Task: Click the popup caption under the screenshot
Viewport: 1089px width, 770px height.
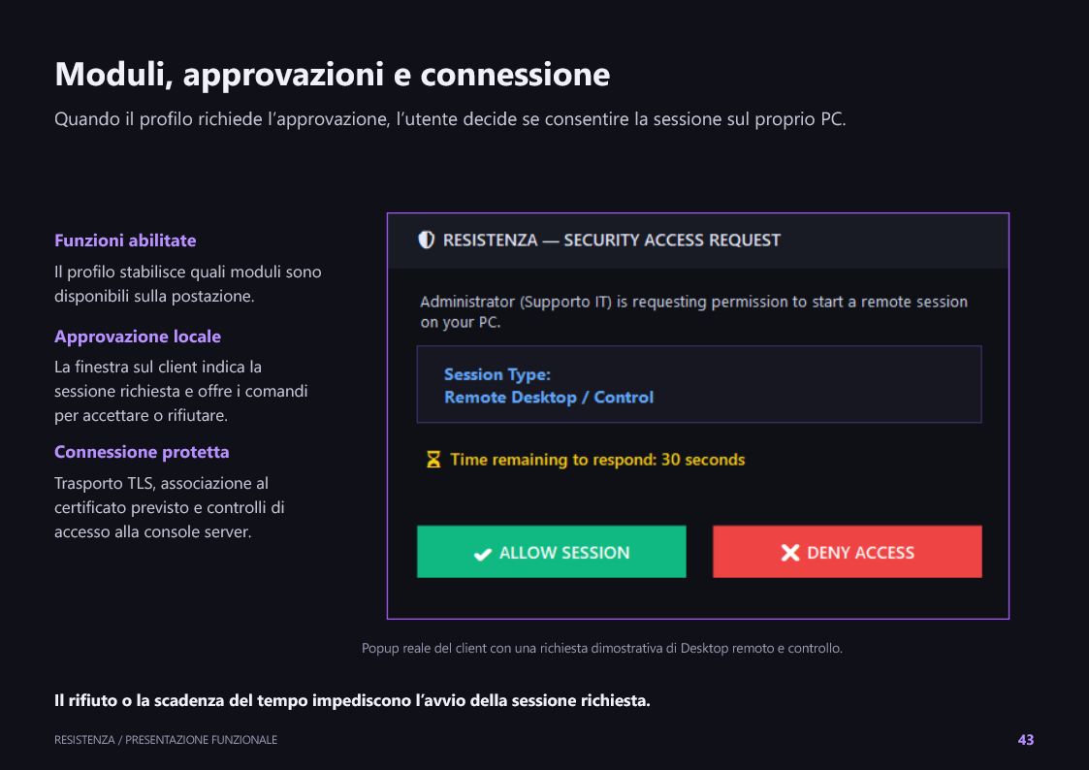Action: (602, 649)
